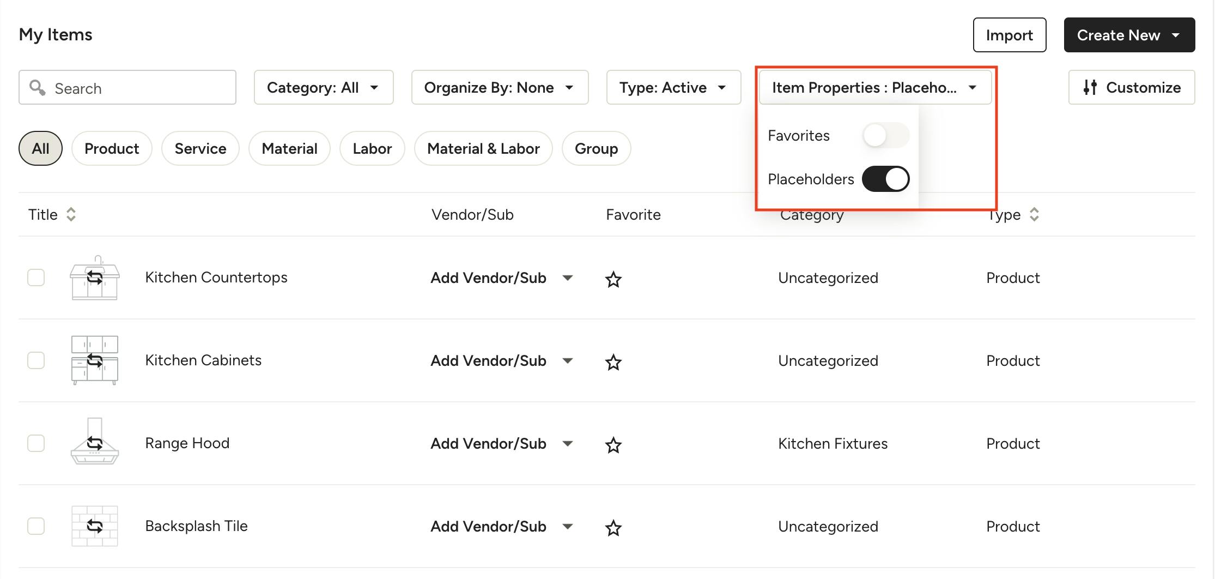
Task: Expand the Add Vendor/Sub dropdown for Backsplash Tile
Action: tap(567, 527)
